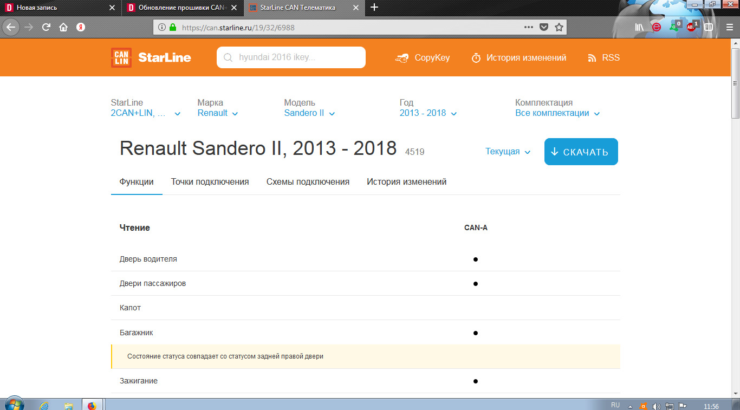
Task: Switch to the Точки подключения tab
Action: tap(210, 182)
